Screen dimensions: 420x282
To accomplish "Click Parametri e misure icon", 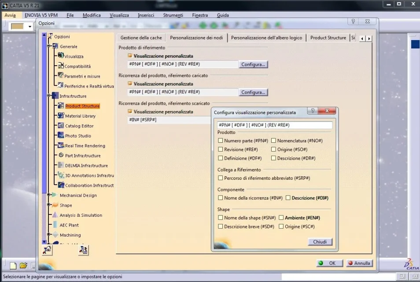I will [x=61, y=75].
